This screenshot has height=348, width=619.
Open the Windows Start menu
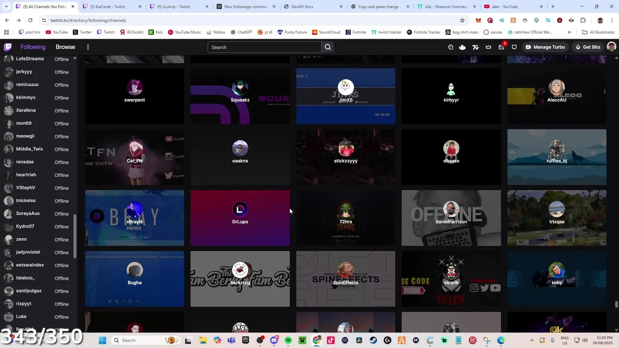point(102,340)
